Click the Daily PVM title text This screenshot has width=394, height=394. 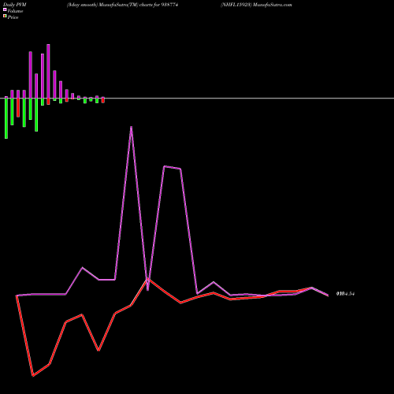pyautogui.click(x=15, y=5)
